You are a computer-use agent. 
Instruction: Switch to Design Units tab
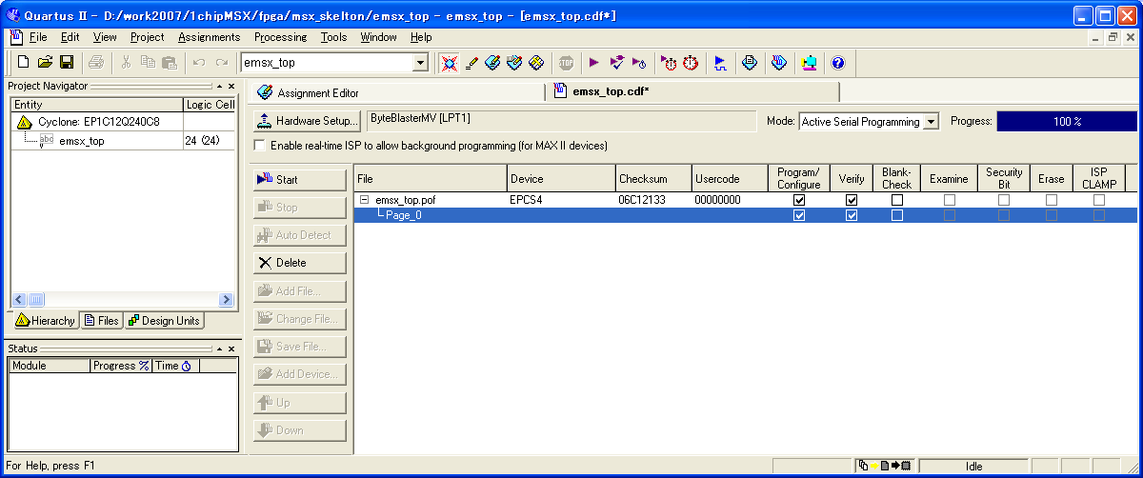(x=164, y=321)
